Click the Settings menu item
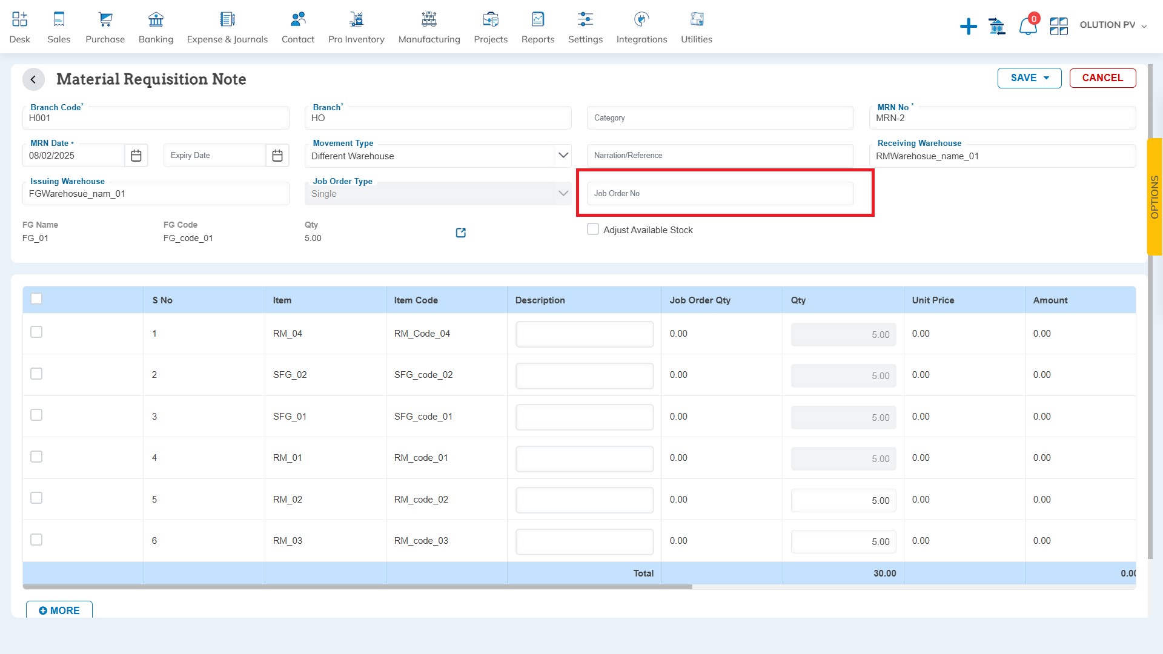 585,27
